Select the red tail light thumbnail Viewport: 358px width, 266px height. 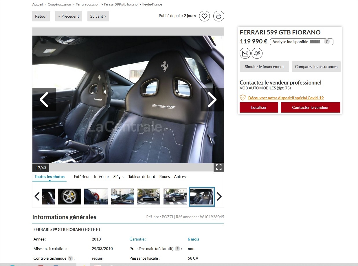tap(96, 197)
